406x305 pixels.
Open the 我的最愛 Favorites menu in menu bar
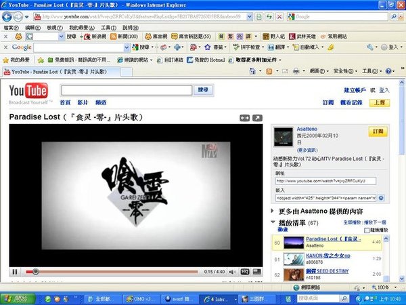click(82, 28)
